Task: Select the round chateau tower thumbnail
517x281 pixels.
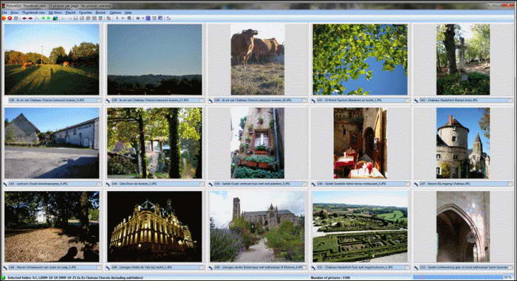Action: click(x=463, y=143)
